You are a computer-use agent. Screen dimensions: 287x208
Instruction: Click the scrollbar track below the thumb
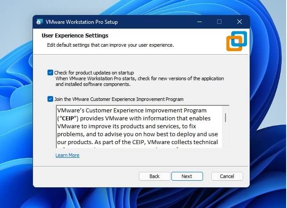point(225,135)
